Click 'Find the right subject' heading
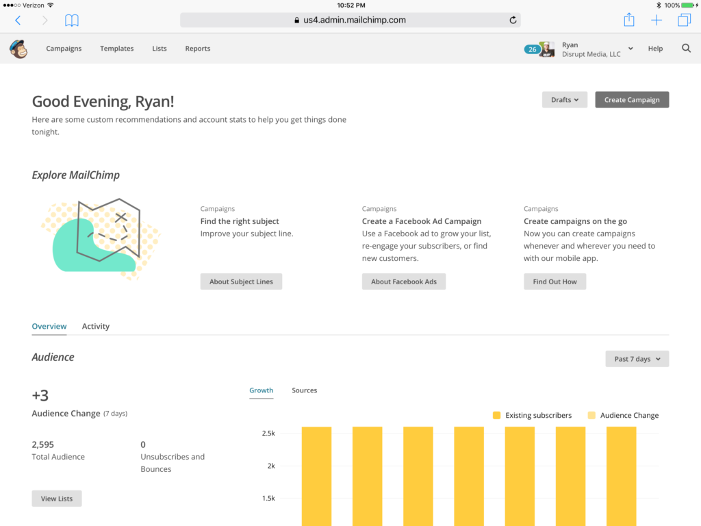 click(240, 221)
